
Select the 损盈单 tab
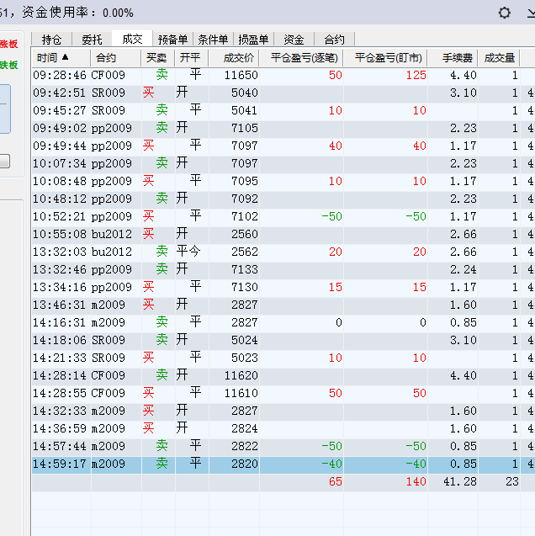pyautogui.click(x=253, y=40)
